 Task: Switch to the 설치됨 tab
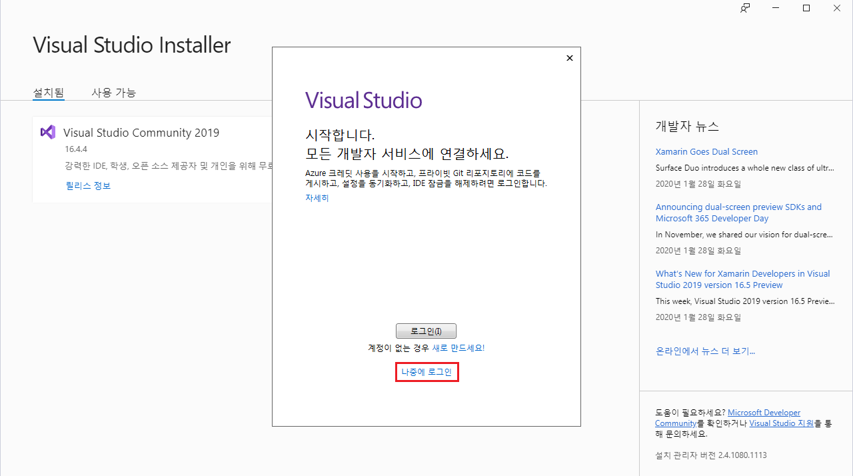coord(49,93)
